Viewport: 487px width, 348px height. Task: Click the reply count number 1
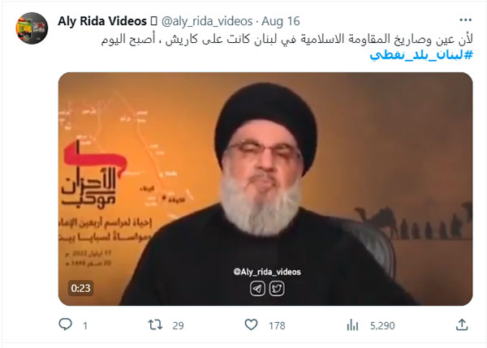click(85, 325)
